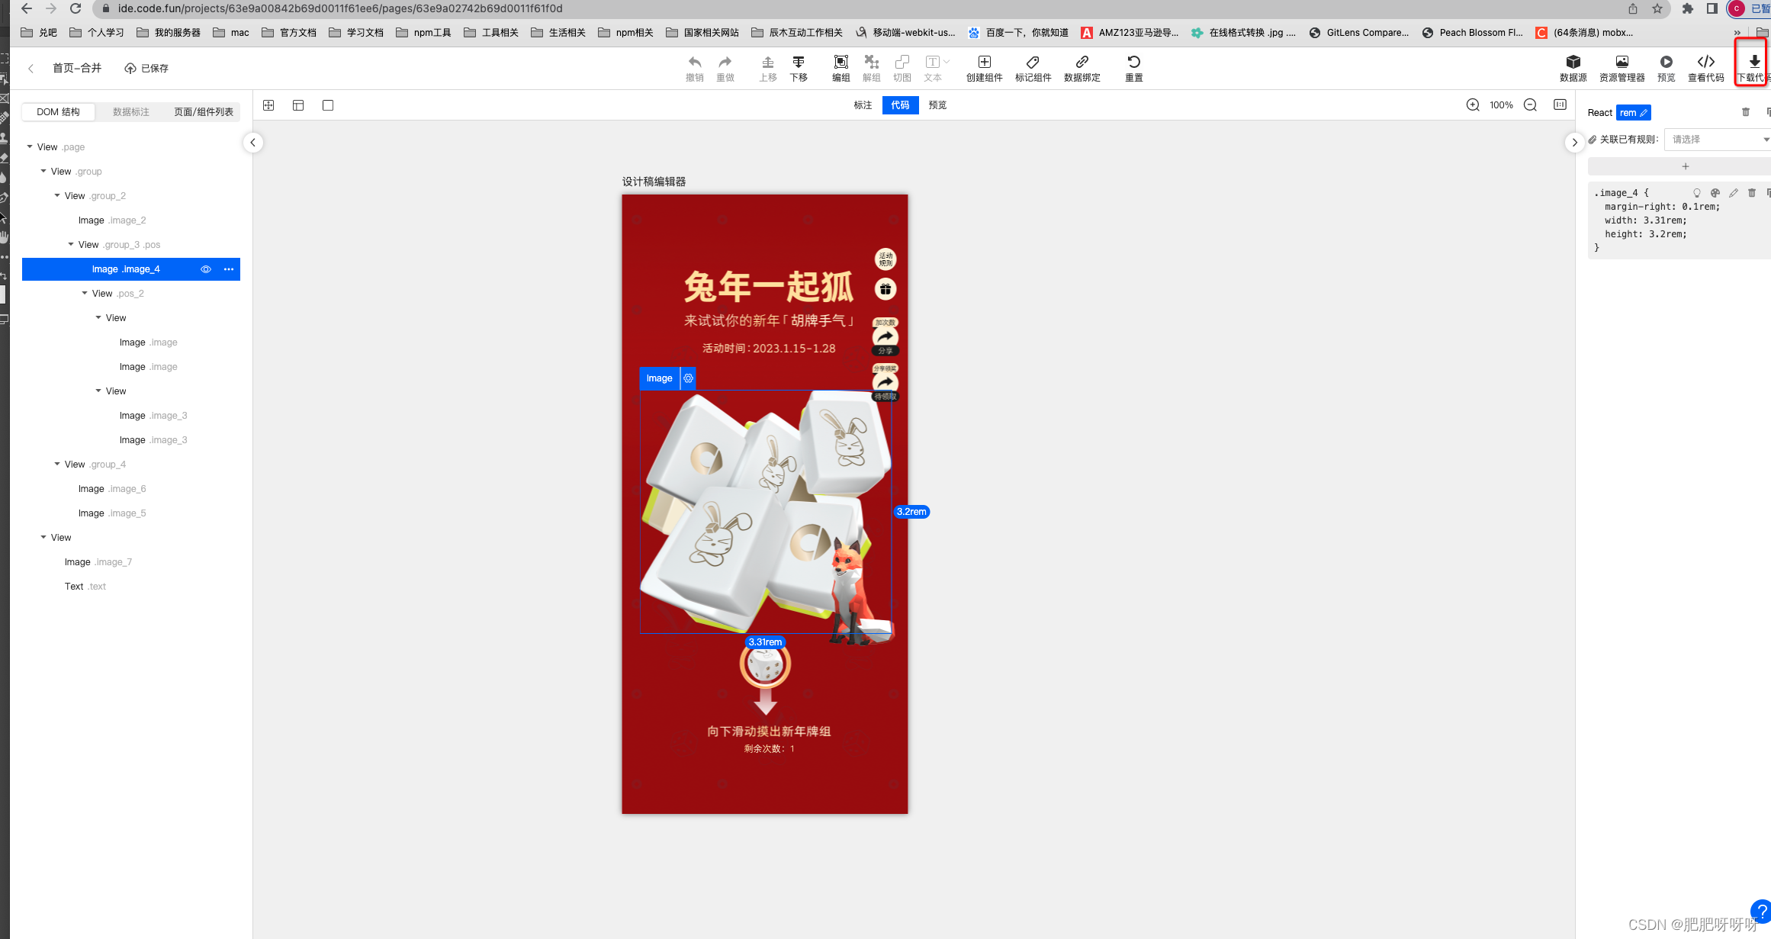
Task: Toggle visibility of Image .image_4 layer
Action: (x=206, y=269)
